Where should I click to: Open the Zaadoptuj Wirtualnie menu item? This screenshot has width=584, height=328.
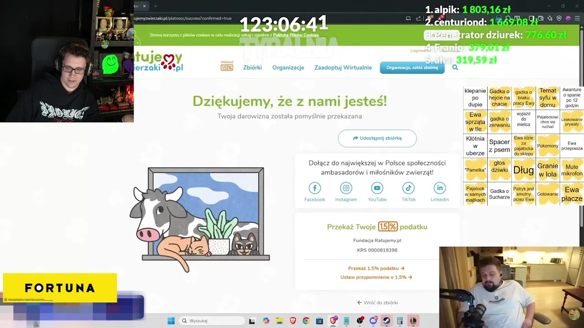[343, 67]
